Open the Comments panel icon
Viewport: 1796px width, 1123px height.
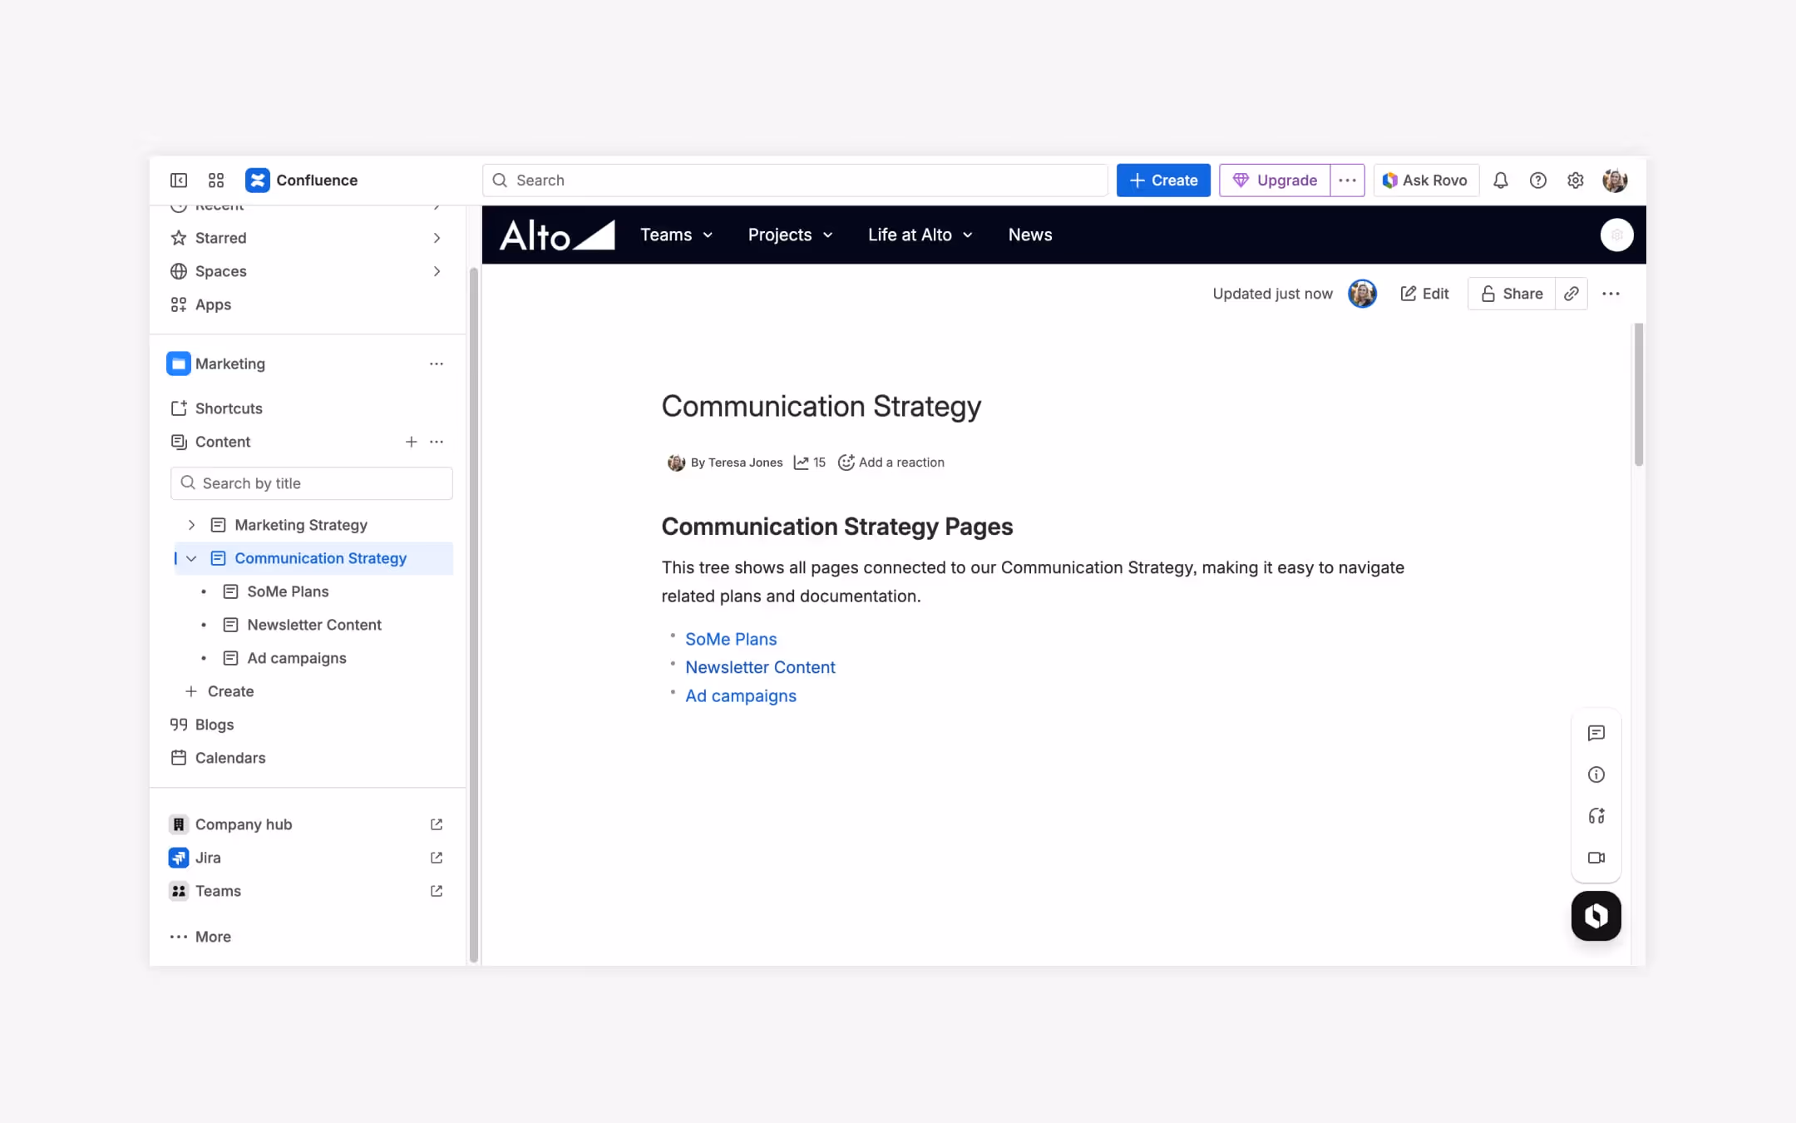click(x=1597, y=733)
